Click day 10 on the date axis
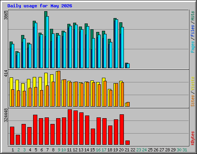The width and height of the screenshot is (197, 154). point(63,150)
